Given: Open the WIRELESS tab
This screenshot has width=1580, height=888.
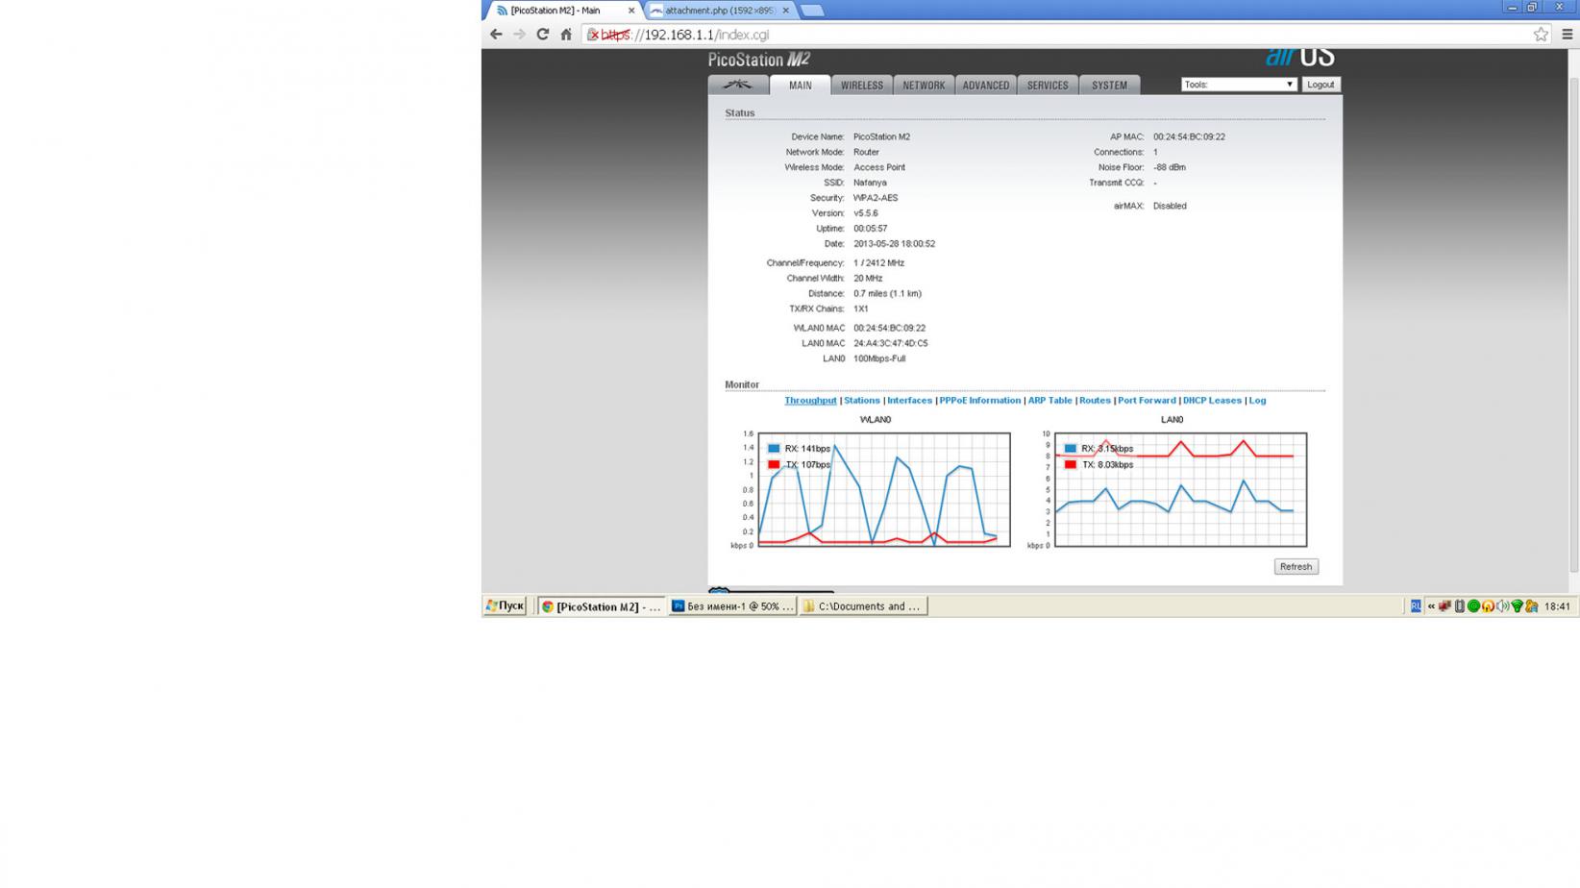Looking at the screenshot, I should (x=862, y=85).
